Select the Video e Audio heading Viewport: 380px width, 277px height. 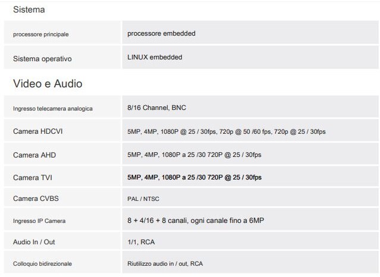[48, 84]
